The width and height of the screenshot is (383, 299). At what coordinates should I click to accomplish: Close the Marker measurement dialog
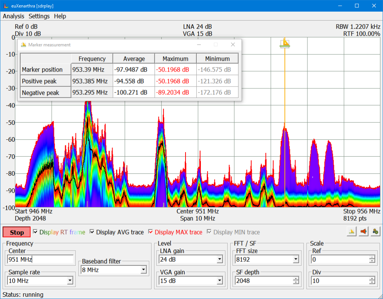click(x=233, y=45)
